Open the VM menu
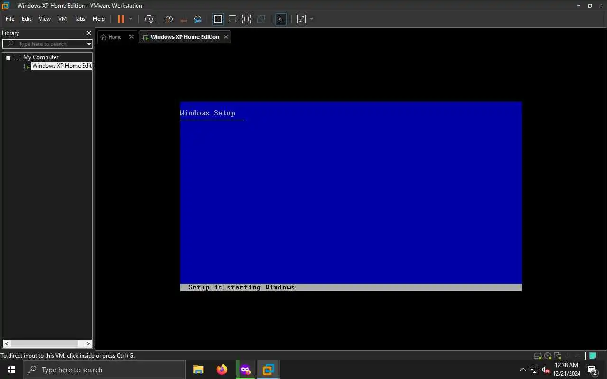The image size is (607, 379). click(x=63, y=19)
